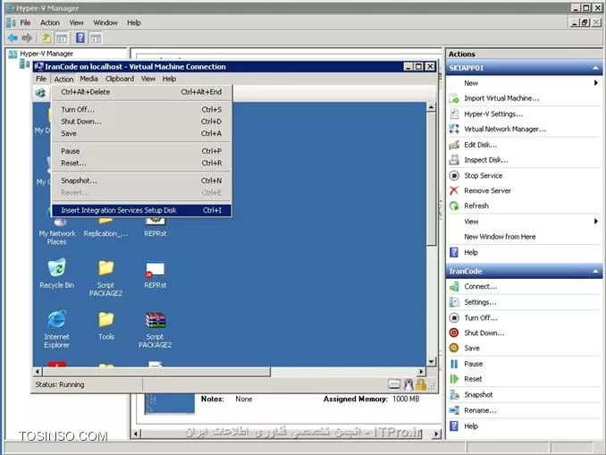Open Window menu of Hyper-V Manager
This screenshot has width=606, height=455.
[x=105, y=23]
